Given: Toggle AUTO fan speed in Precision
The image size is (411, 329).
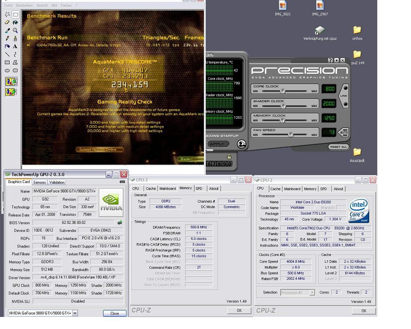Looking at the screenshot, I should 343,132.
